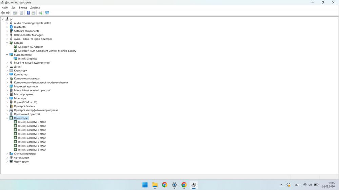Expand Системні пристрої category
This screenshot has width=339, height=190.
pos(7,154)
